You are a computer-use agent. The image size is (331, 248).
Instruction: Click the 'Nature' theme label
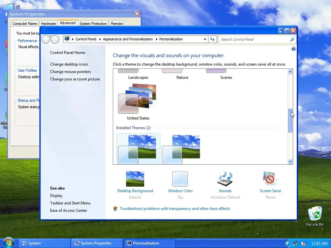coord(182,77)
